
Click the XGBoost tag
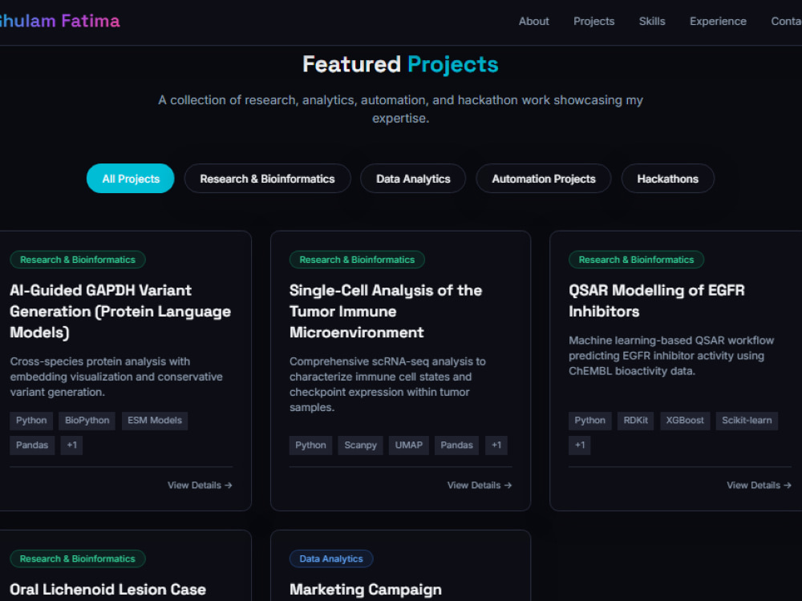point(685,421)
